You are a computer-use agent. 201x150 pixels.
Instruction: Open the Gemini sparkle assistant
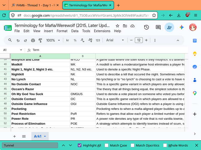tap(182, 27)
